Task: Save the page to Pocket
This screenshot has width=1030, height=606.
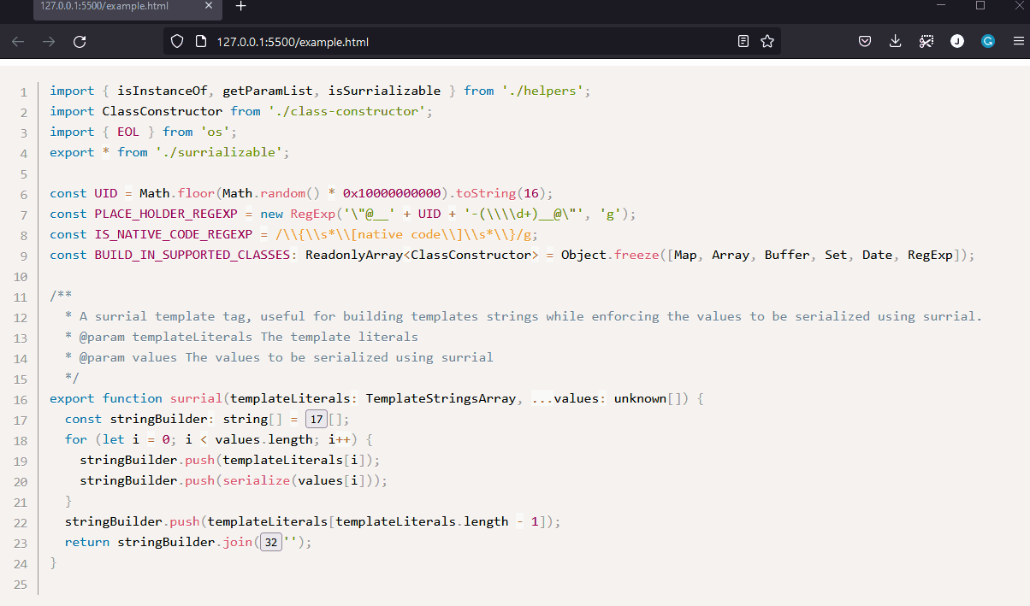Action: click(864, 40)
